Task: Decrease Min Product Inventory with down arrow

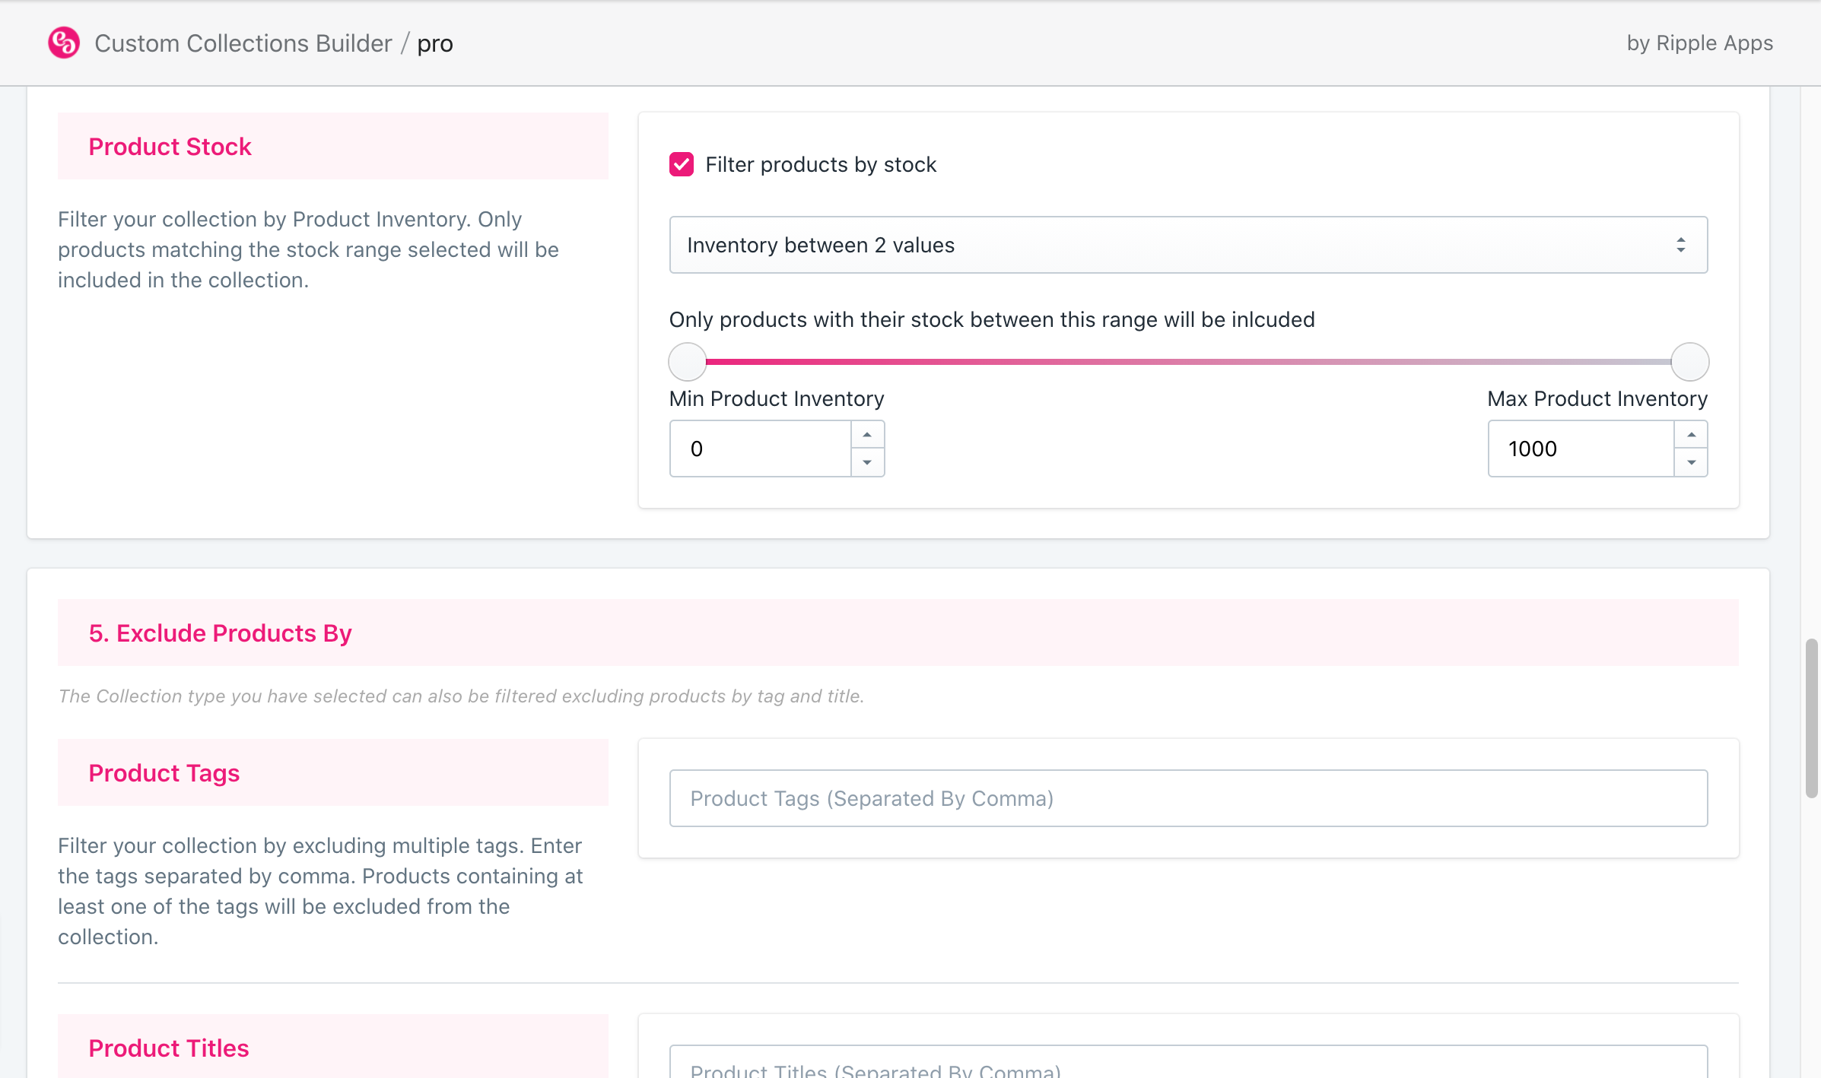Action: [867, 462]
